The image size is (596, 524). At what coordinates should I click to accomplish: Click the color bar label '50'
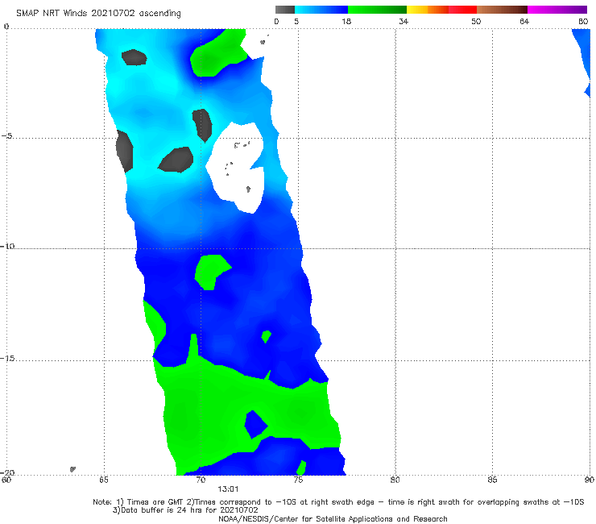point(476,21)
